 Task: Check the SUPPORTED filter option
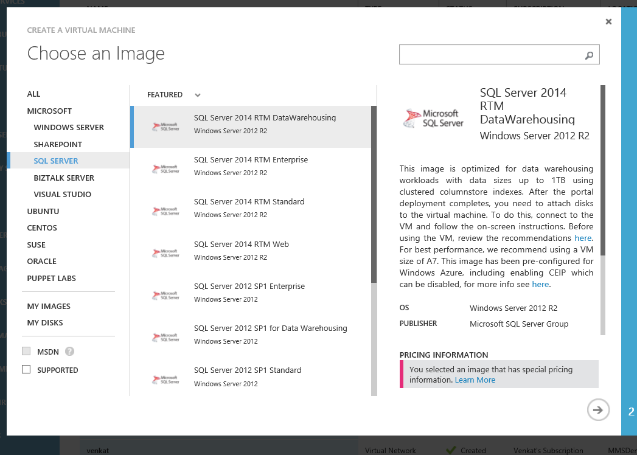26,369
